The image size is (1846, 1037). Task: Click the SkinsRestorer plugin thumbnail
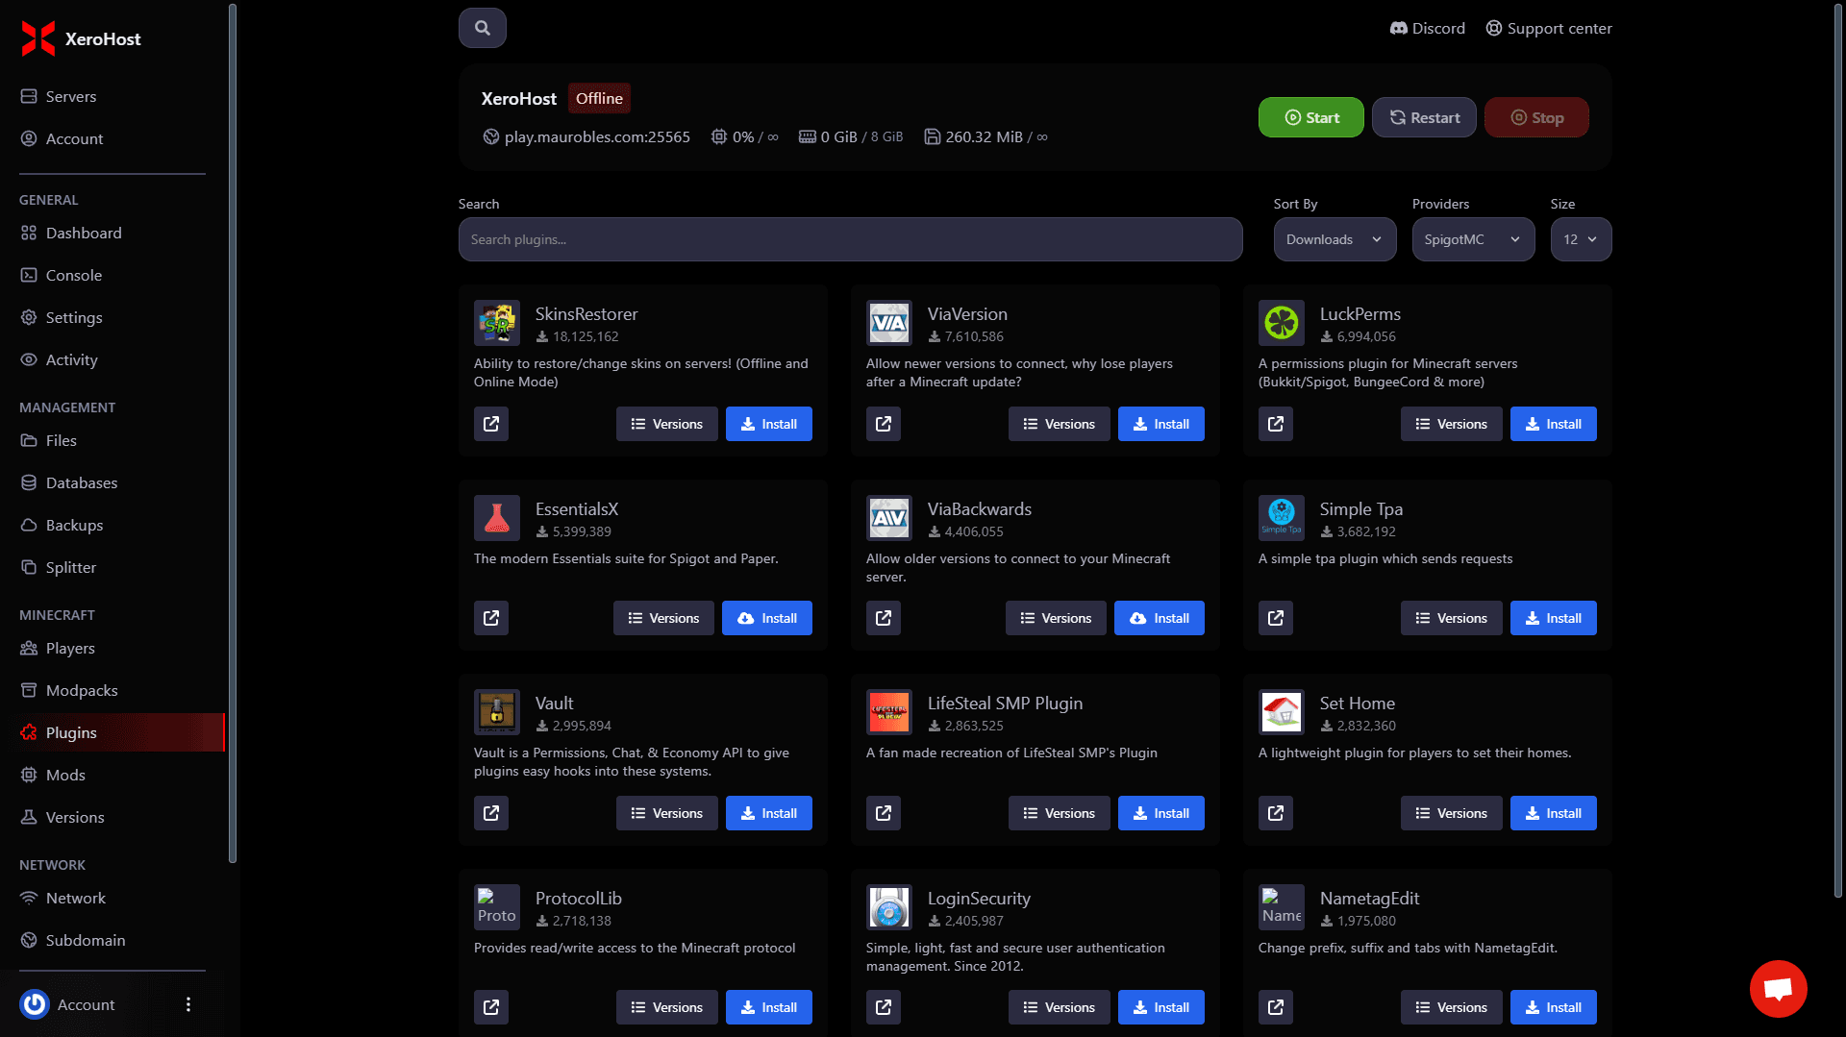pos(497,323)
